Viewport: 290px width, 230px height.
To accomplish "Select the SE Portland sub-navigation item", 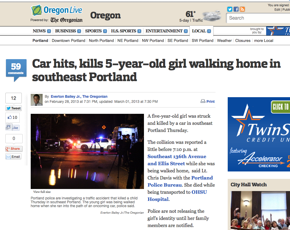I will (178, 41).
